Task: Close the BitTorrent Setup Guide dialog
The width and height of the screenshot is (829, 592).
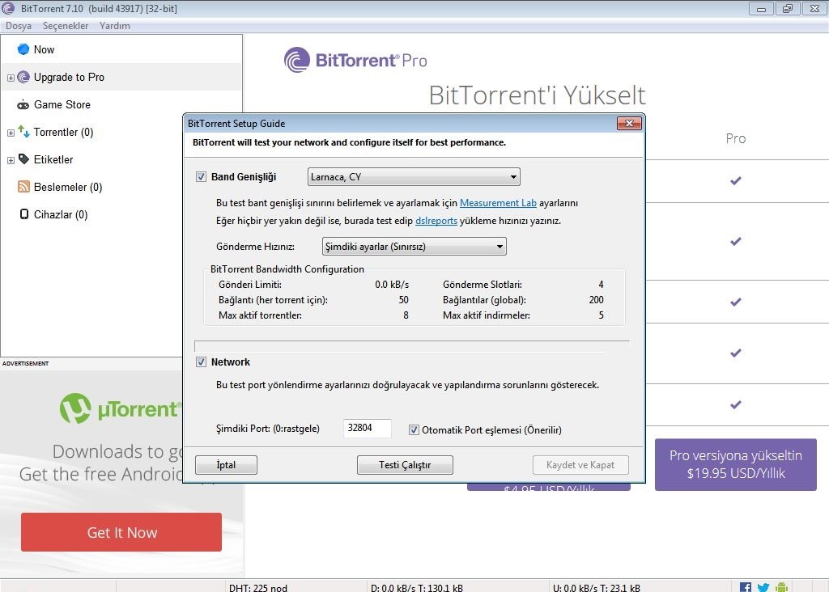Action: pyautogui.click(x=629, y=123)
